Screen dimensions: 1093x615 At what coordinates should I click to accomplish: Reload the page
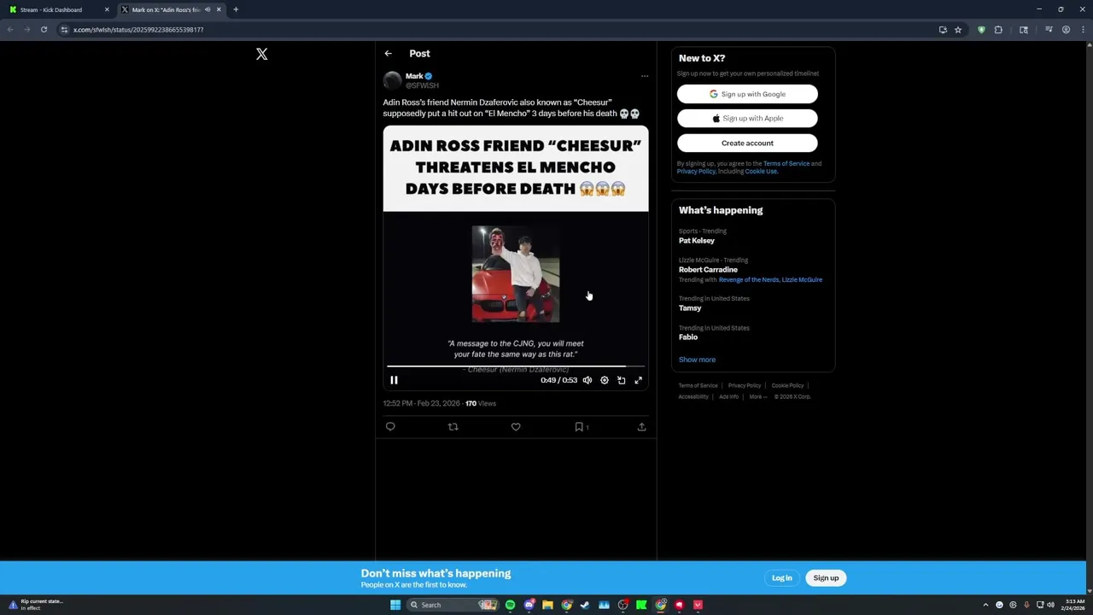(x=44, y=30)
